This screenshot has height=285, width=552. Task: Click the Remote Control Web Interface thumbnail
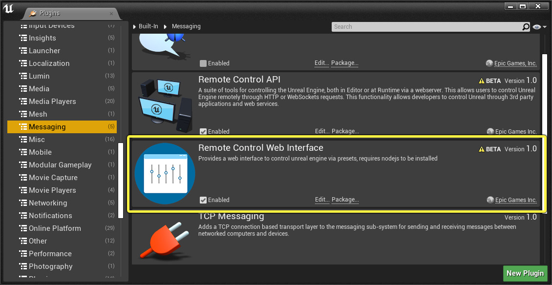coord(165,173)
